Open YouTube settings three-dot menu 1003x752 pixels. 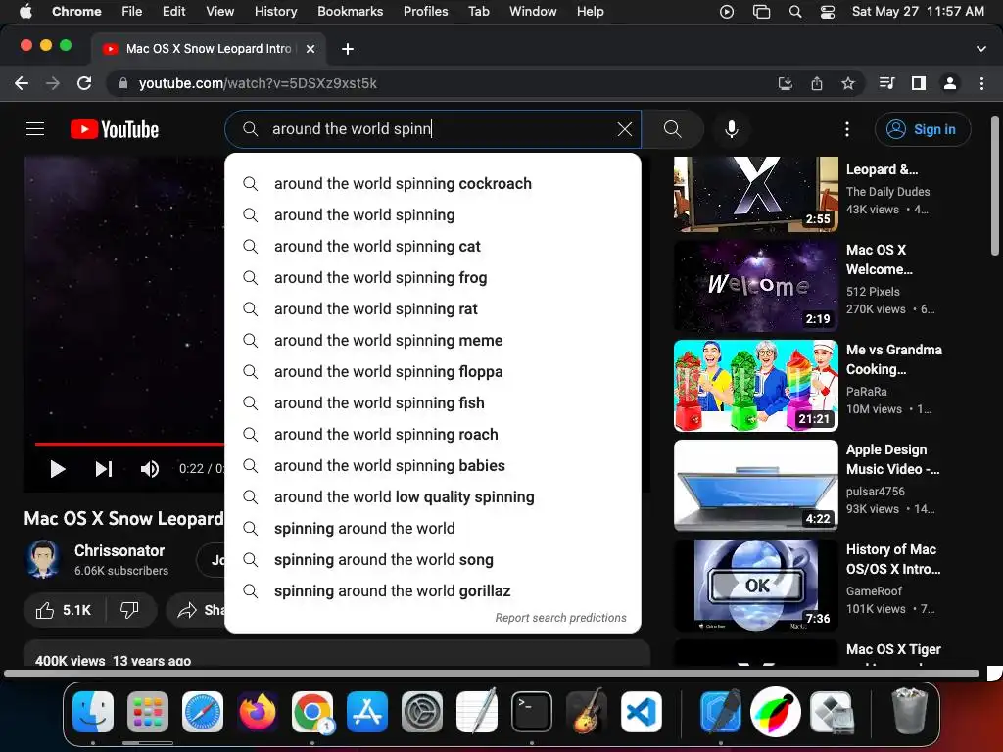click(x=847, y=129)
